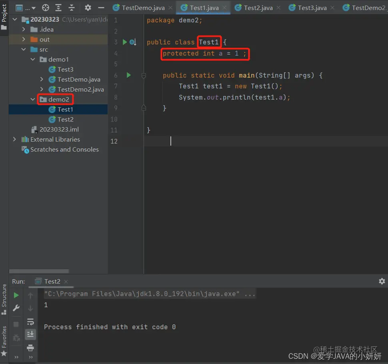Click the Project panel horizontal scrollbar

[39, 271]
